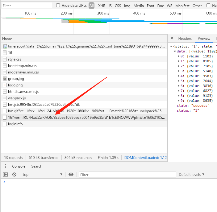Expand array item 0 with value 1102

178,56
